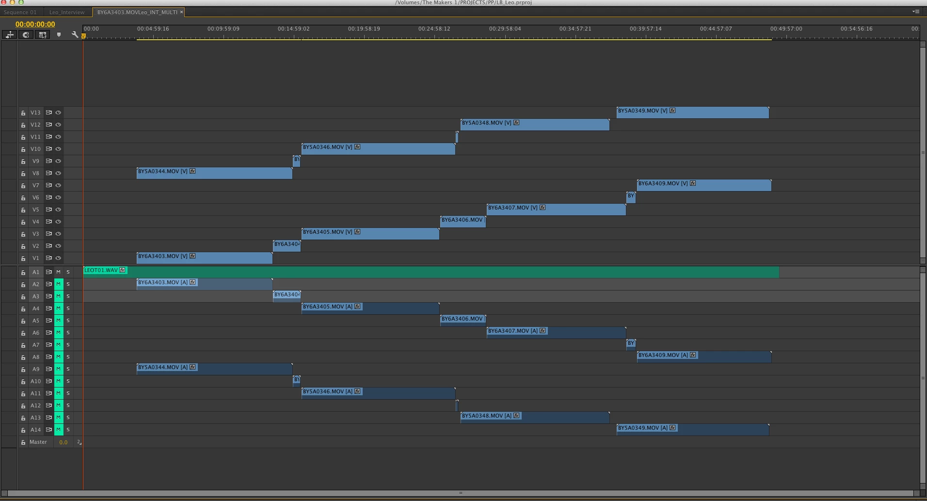Toggle sync lock on track V10

click(48, 149)
